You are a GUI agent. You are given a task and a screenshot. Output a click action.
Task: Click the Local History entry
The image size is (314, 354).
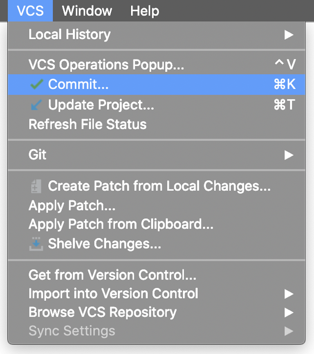pyautogui.click(x=70, y=35)
